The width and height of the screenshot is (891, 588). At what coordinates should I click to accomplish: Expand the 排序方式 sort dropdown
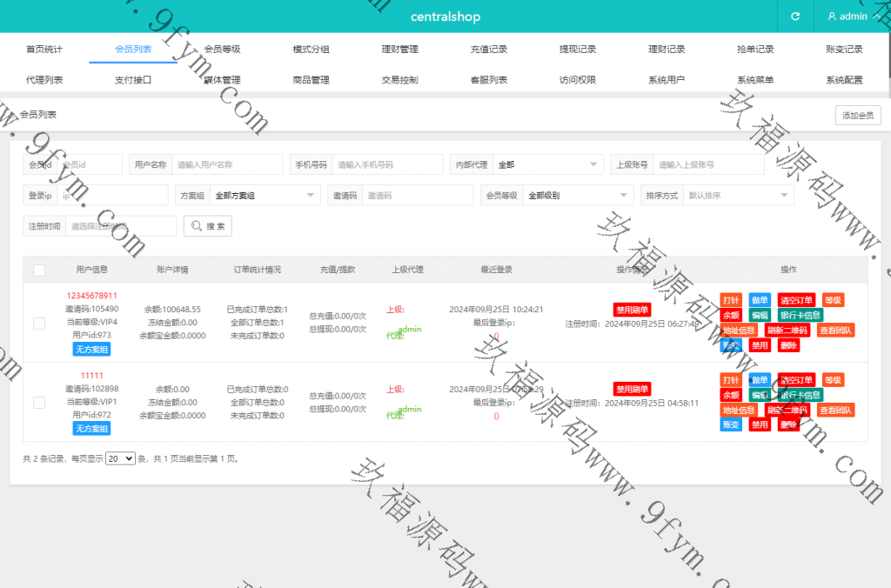(x=737, y=196)
